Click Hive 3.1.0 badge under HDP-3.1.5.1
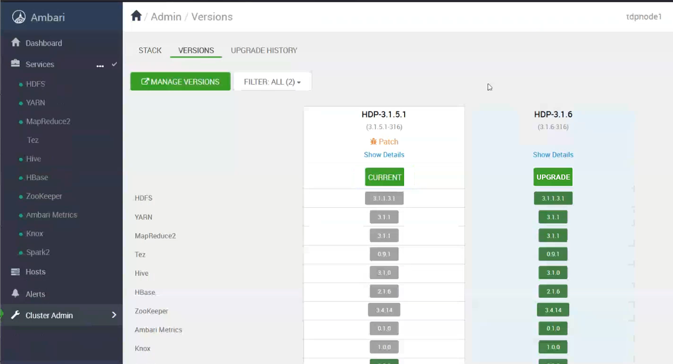This screenshot has height=364, width=673. pos(384,273)
